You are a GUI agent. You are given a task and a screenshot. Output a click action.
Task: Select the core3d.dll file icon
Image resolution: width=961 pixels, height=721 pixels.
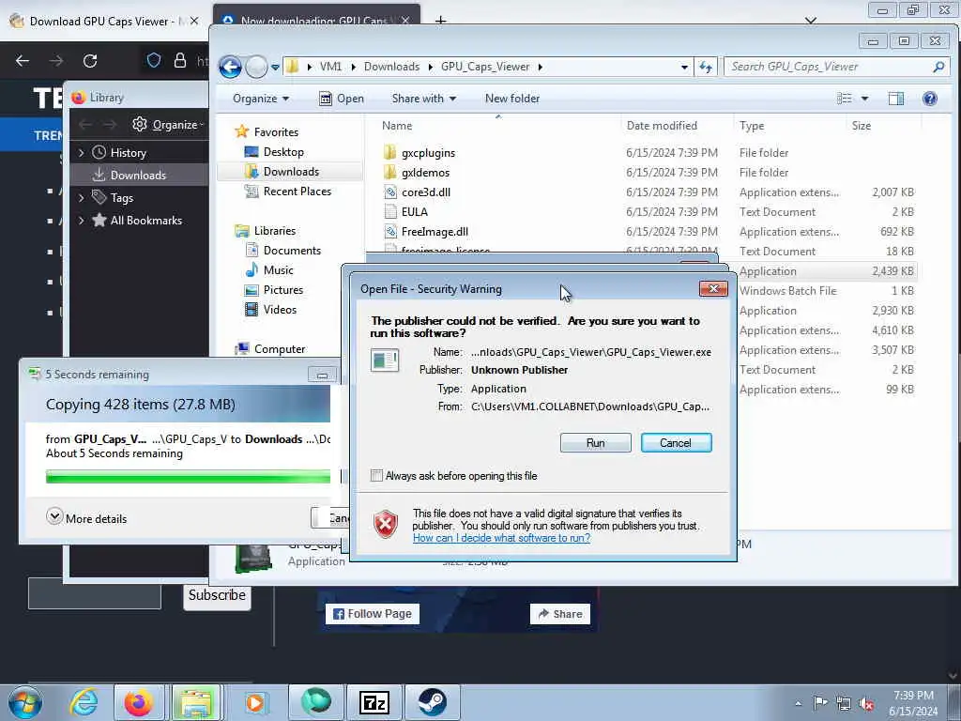[x=390, y=192]
